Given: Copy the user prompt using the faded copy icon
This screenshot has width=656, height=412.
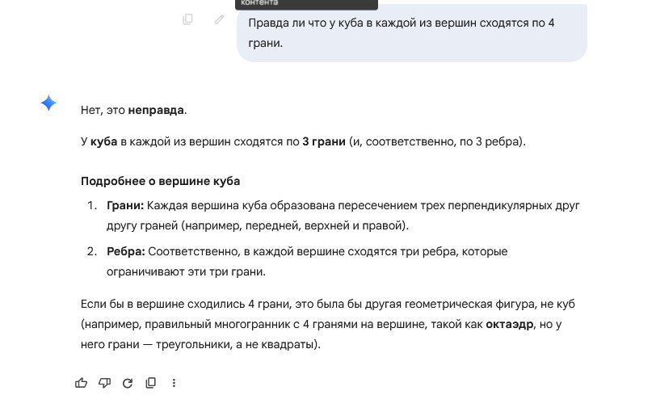Looking at the screenshot, I should click(188, 19).
